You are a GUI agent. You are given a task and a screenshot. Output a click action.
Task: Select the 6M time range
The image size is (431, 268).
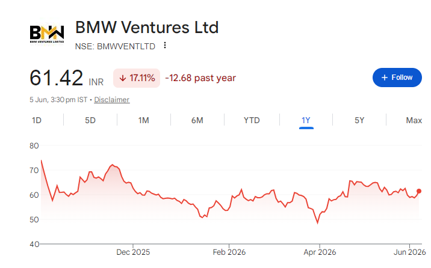(x=197, y=120)
